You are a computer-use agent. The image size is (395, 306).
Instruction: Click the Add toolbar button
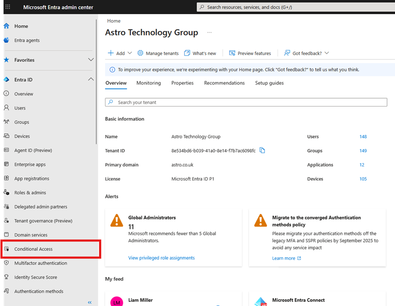pyautogui.click(x=120, y=53)
